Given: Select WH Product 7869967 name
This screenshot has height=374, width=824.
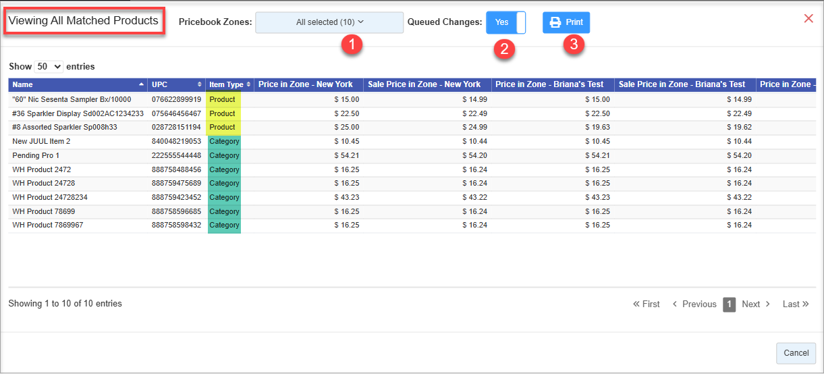Looking at the screenshot, I should coord(48,225).
